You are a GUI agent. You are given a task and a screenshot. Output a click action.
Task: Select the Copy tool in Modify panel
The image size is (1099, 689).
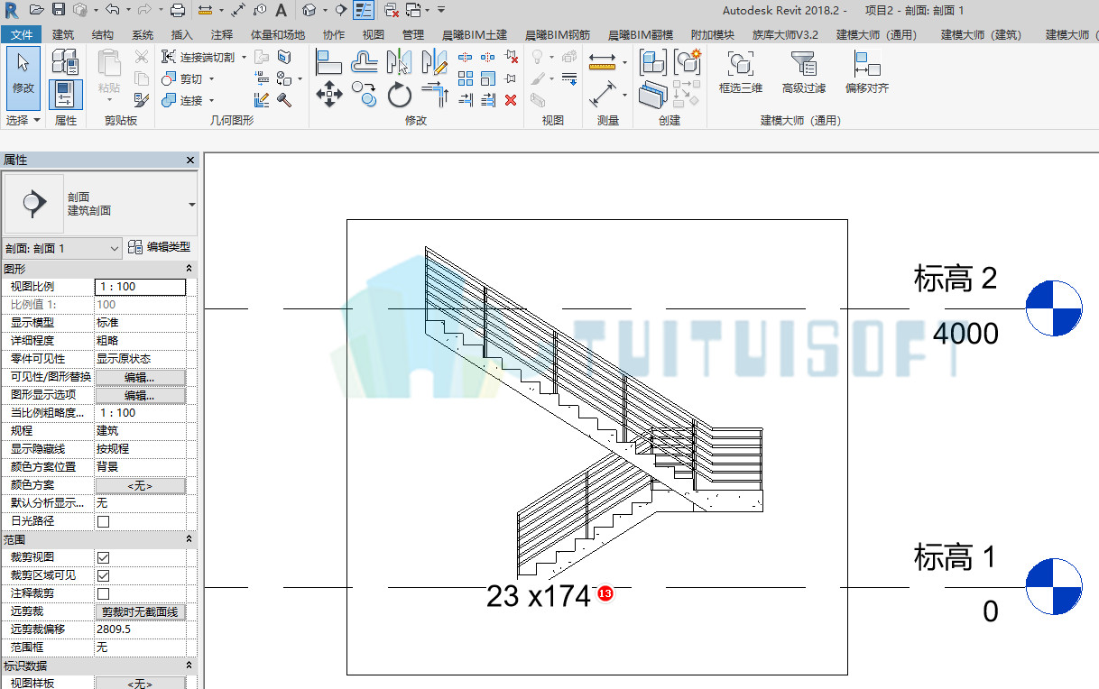[x=364, y=94]
